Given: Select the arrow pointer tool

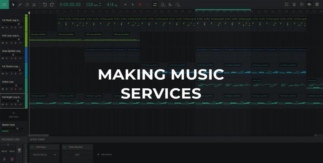Looking at the screenshot, I should point(13,5).
